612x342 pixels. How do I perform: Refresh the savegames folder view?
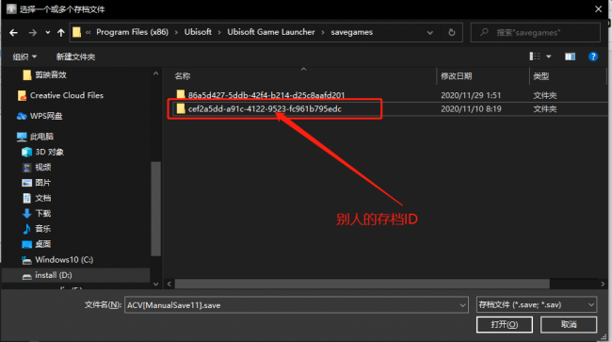pos(452,32)
